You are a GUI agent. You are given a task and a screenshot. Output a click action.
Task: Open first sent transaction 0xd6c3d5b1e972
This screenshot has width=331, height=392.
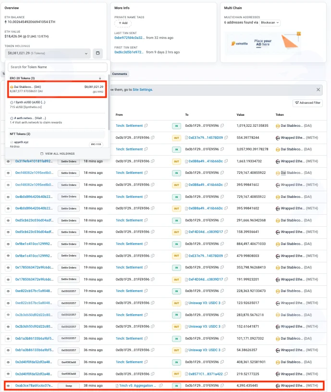pos(129,52)
